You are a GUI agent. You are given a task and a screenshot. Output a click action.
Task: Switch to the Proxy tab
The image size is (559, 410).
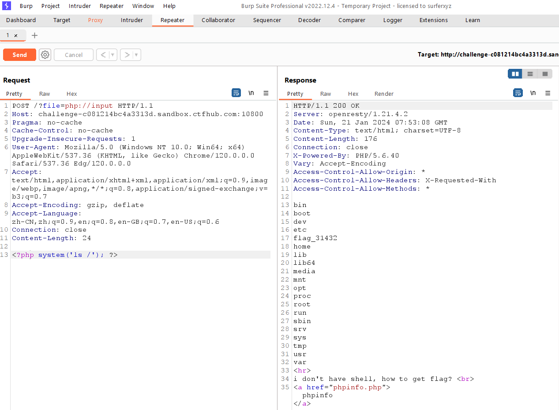pyautogui.click(x=95, y=20)
